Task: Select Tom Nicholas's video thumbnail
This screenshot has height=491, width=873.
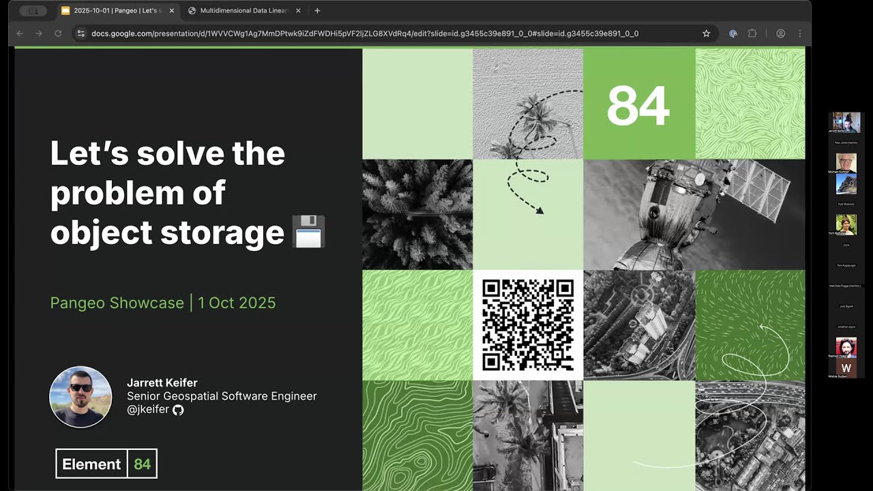Action: [846, 225]
